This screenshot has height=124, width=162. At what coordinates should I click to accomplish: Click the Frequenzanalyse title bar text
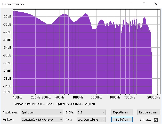[14, 4]
